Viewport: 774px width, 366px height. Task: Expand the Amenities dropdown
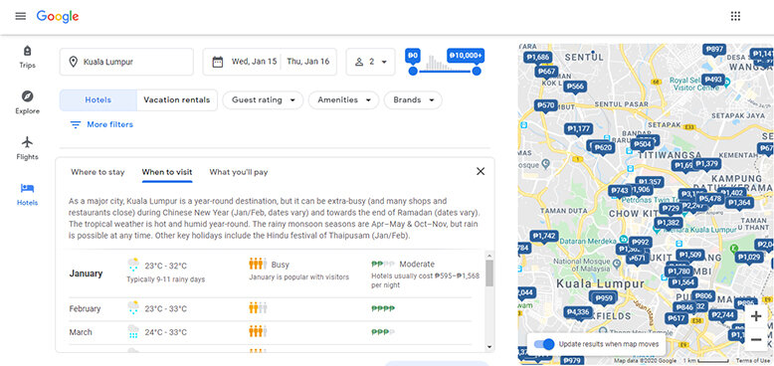[x=343, y=100]
